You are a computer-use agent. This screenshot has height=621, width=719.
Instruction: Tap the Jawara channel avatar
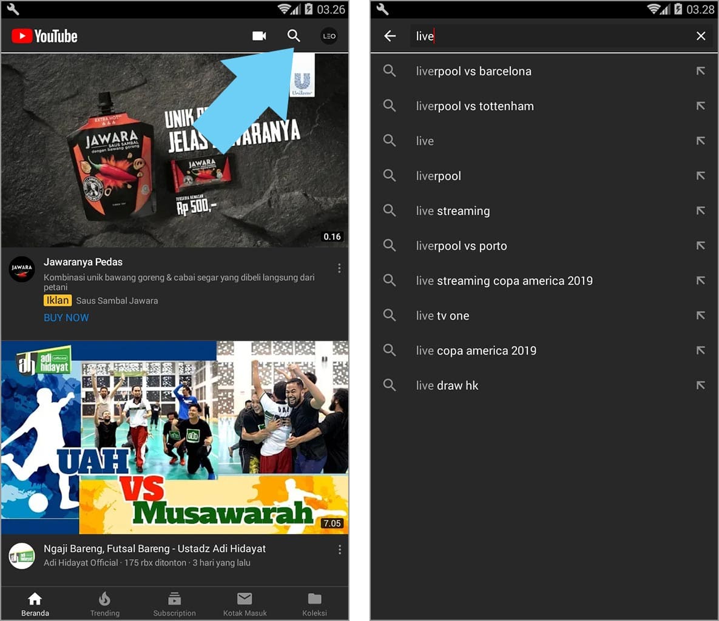[x=22, y=269]
